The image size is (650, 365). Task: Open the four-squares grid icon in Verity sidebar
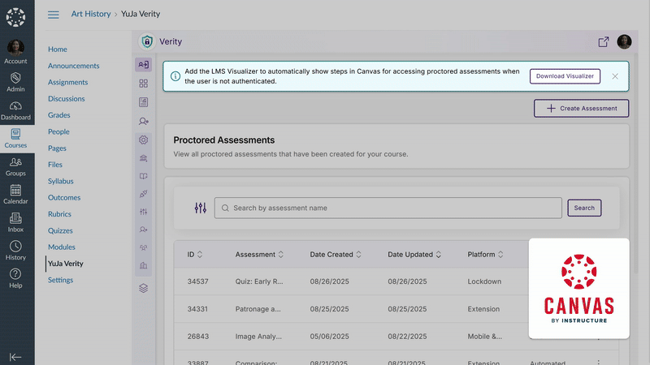pyautogui.click(x=144, y=84)
